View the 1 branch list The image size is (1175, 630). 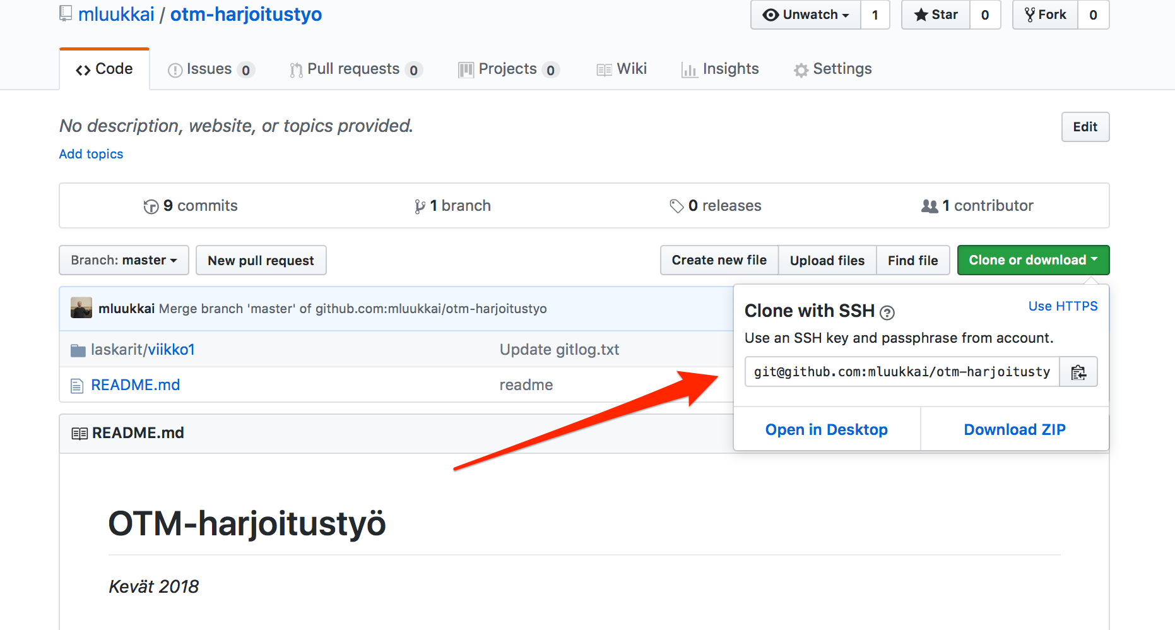click(x=452, y=206)
